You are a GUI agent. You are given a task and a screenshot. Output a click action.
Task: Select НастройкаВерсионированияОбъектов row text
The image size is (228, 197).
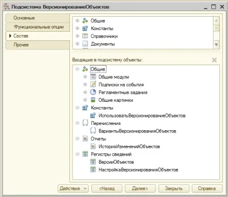point(138,170)
